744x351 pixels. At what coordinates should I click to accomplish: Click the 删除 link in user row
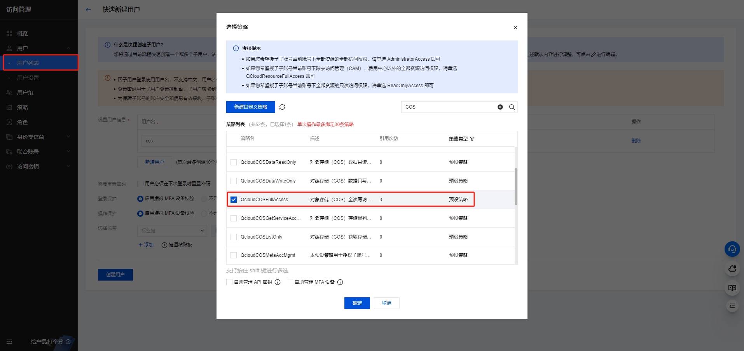636,141
